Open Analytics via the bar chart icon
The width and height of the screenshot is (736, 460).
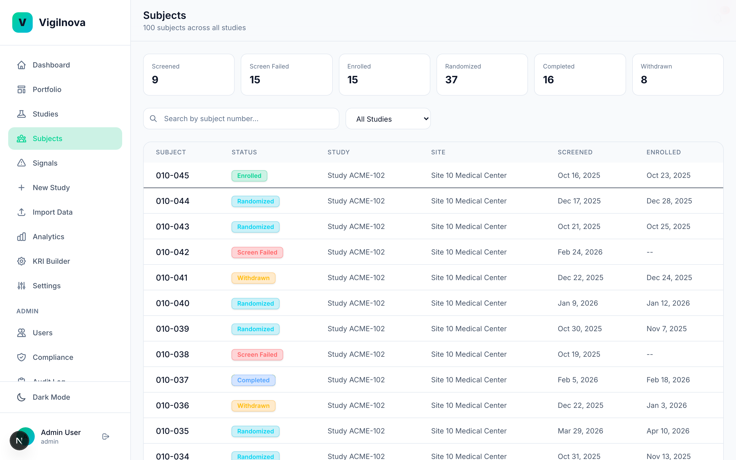(x=21, y=237)
